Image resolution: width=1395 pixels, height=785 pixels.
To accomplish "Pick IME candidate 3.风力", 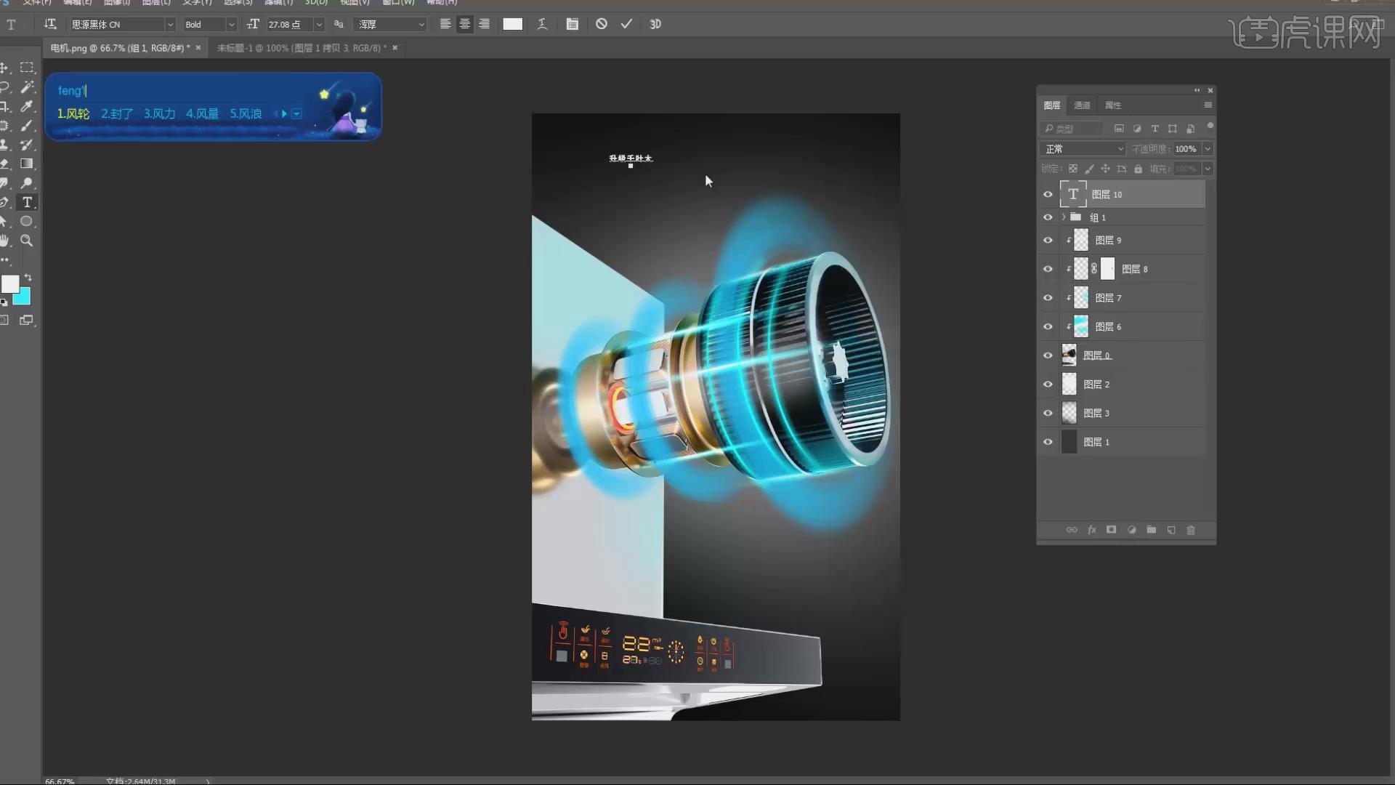I will coord(159,114).
